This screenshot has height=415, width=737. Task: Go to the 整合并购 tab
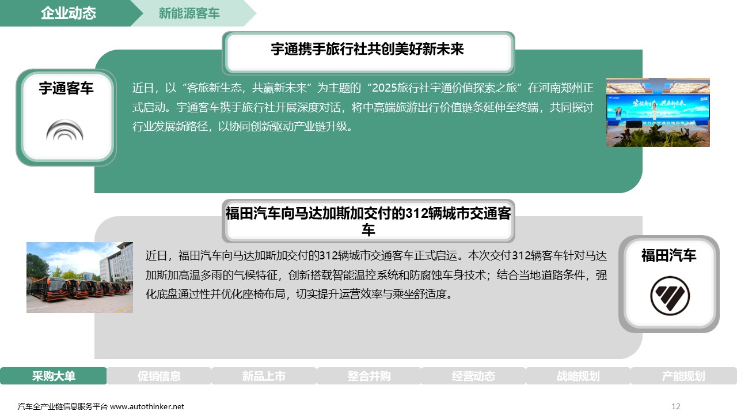(x=368, y=376)
